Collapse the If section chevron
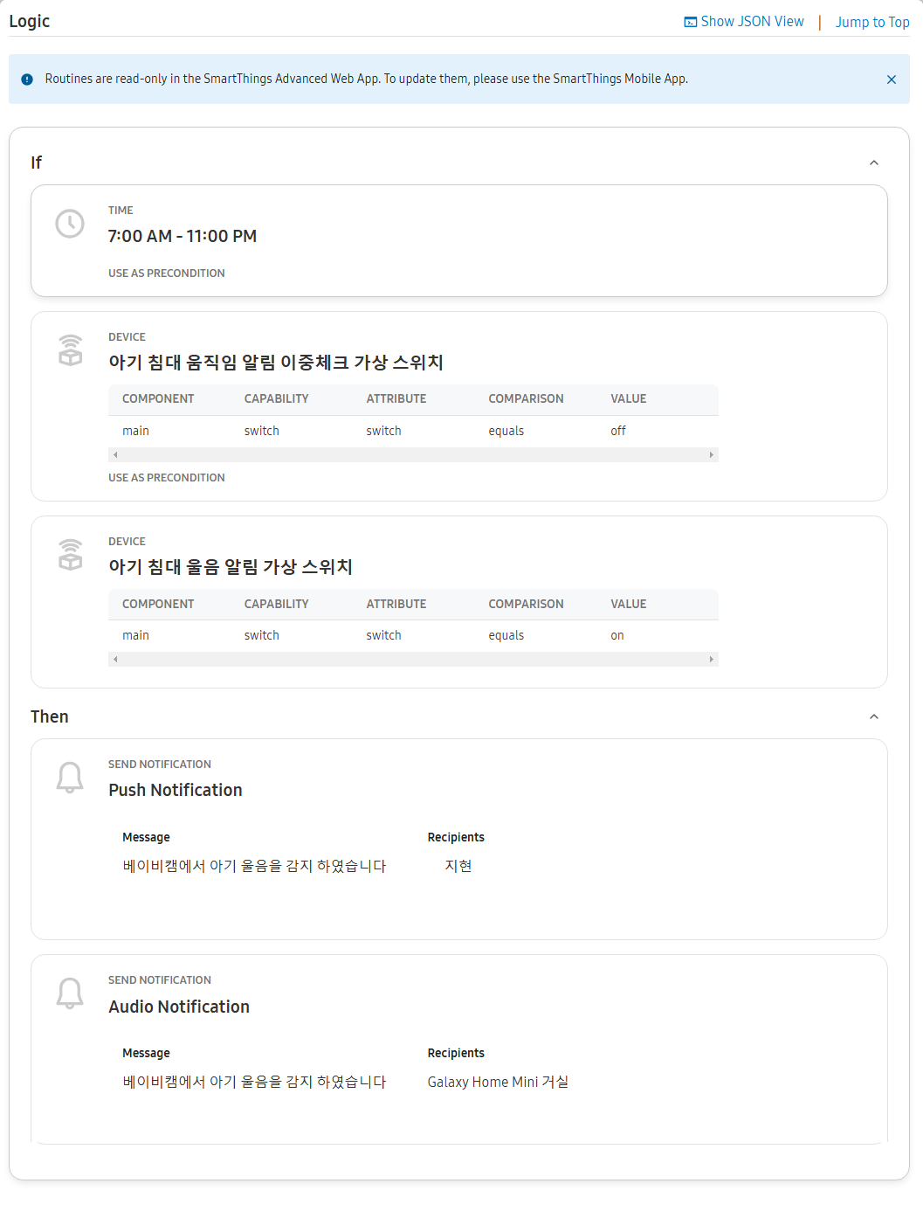 point(874,163)
